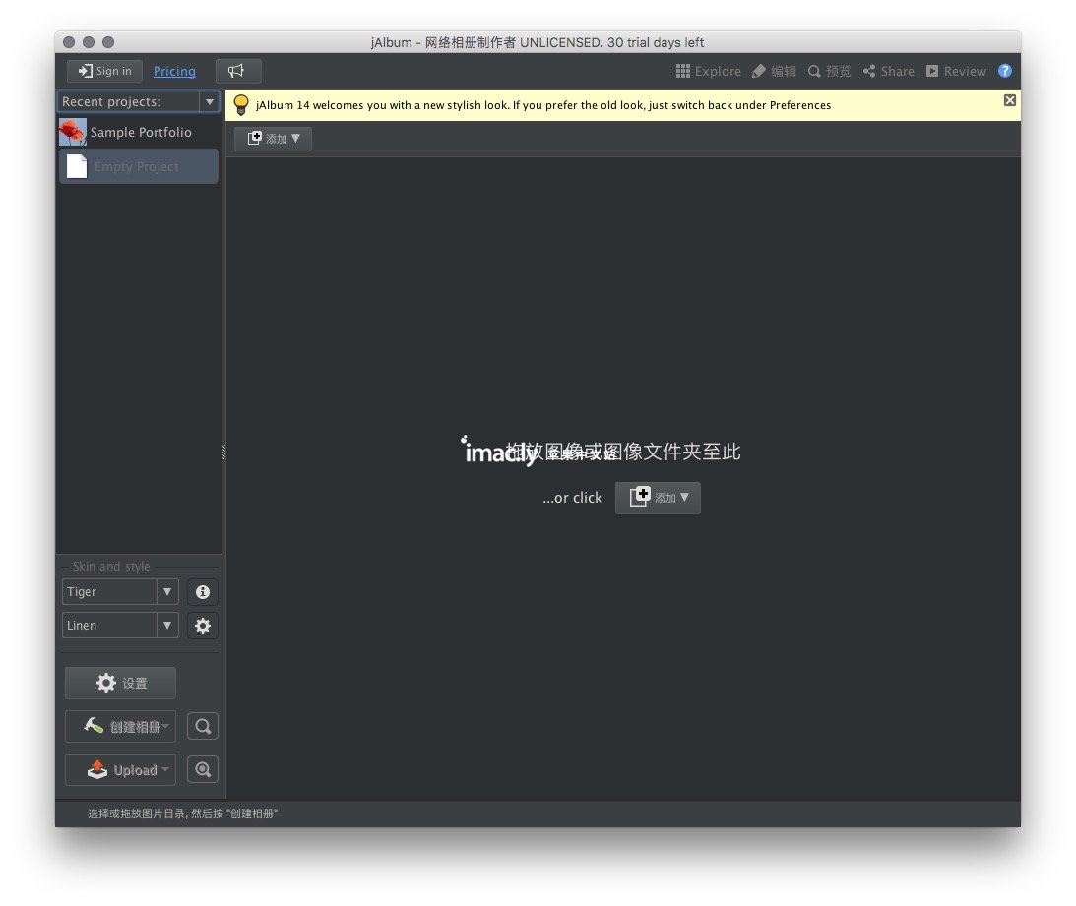Image resolution: width=1076 pixels, height=906 pixels.
Task: Click the Empty Project page icon
Action: 77,166
